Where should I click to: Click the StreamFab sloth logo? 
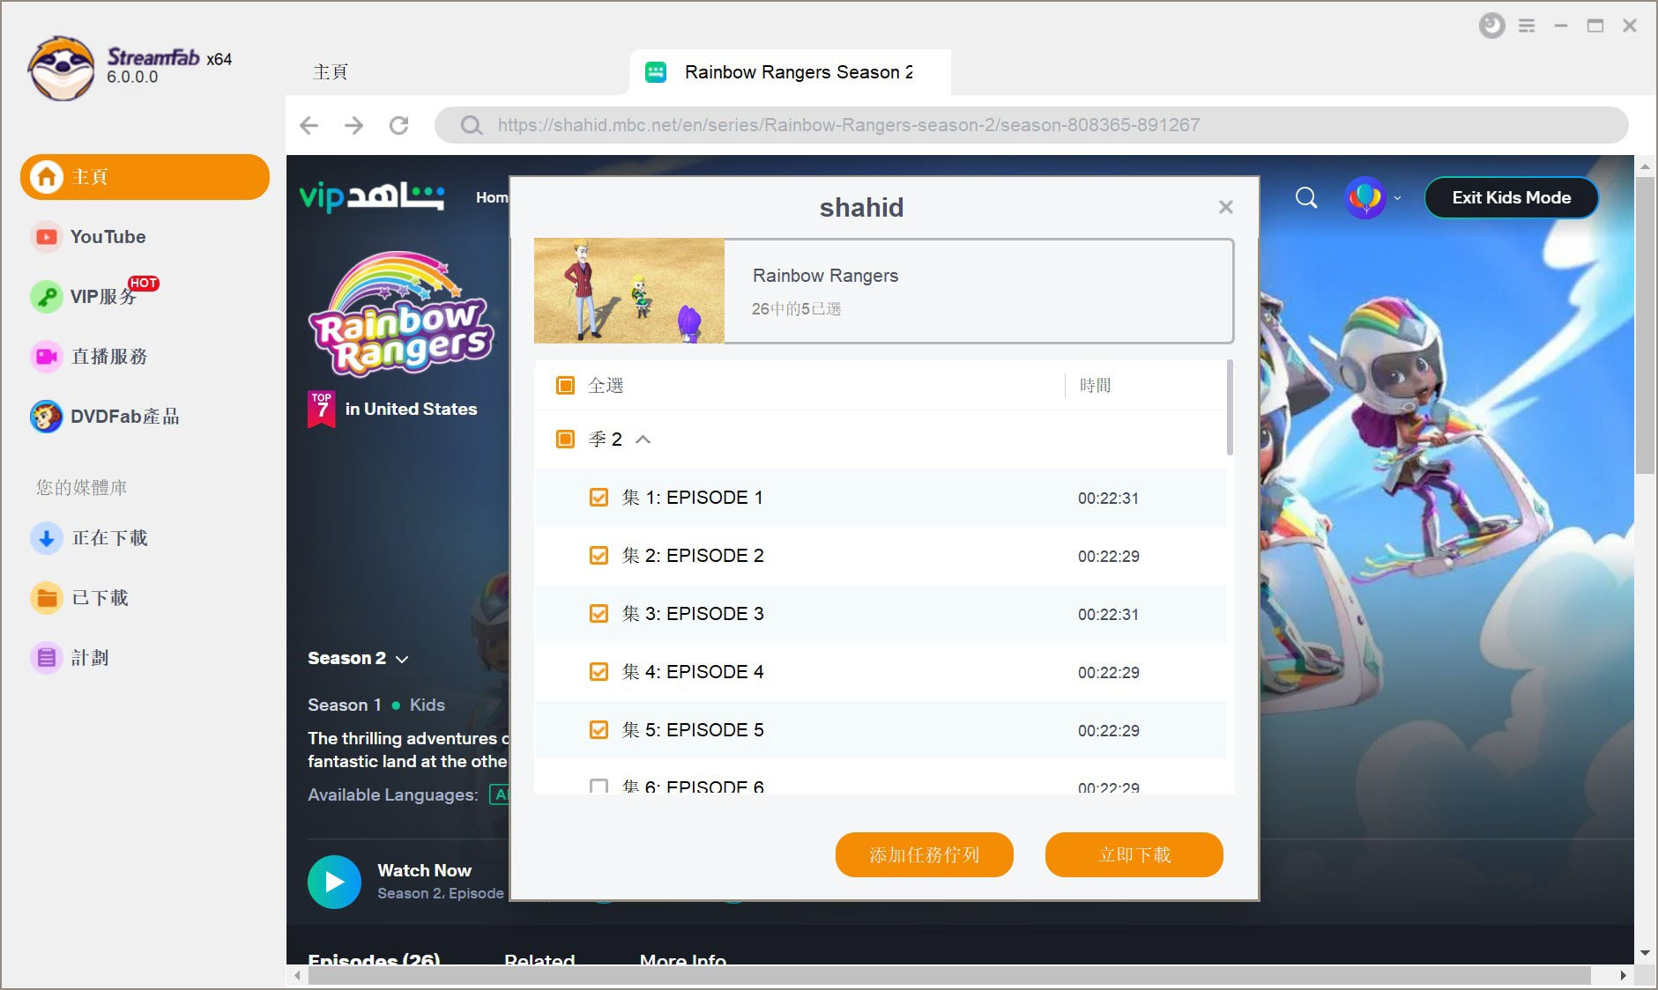61,68
